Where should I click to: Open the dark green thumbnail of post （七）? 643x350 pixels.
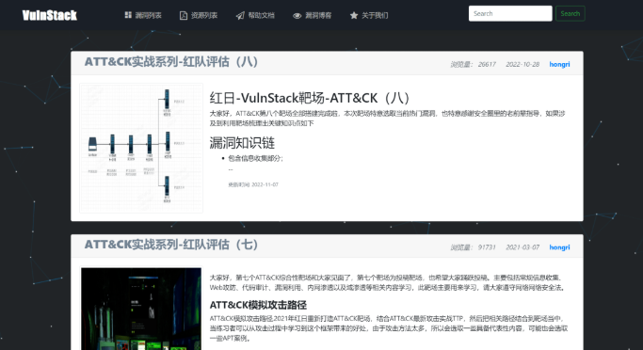[x=141, y=309]
